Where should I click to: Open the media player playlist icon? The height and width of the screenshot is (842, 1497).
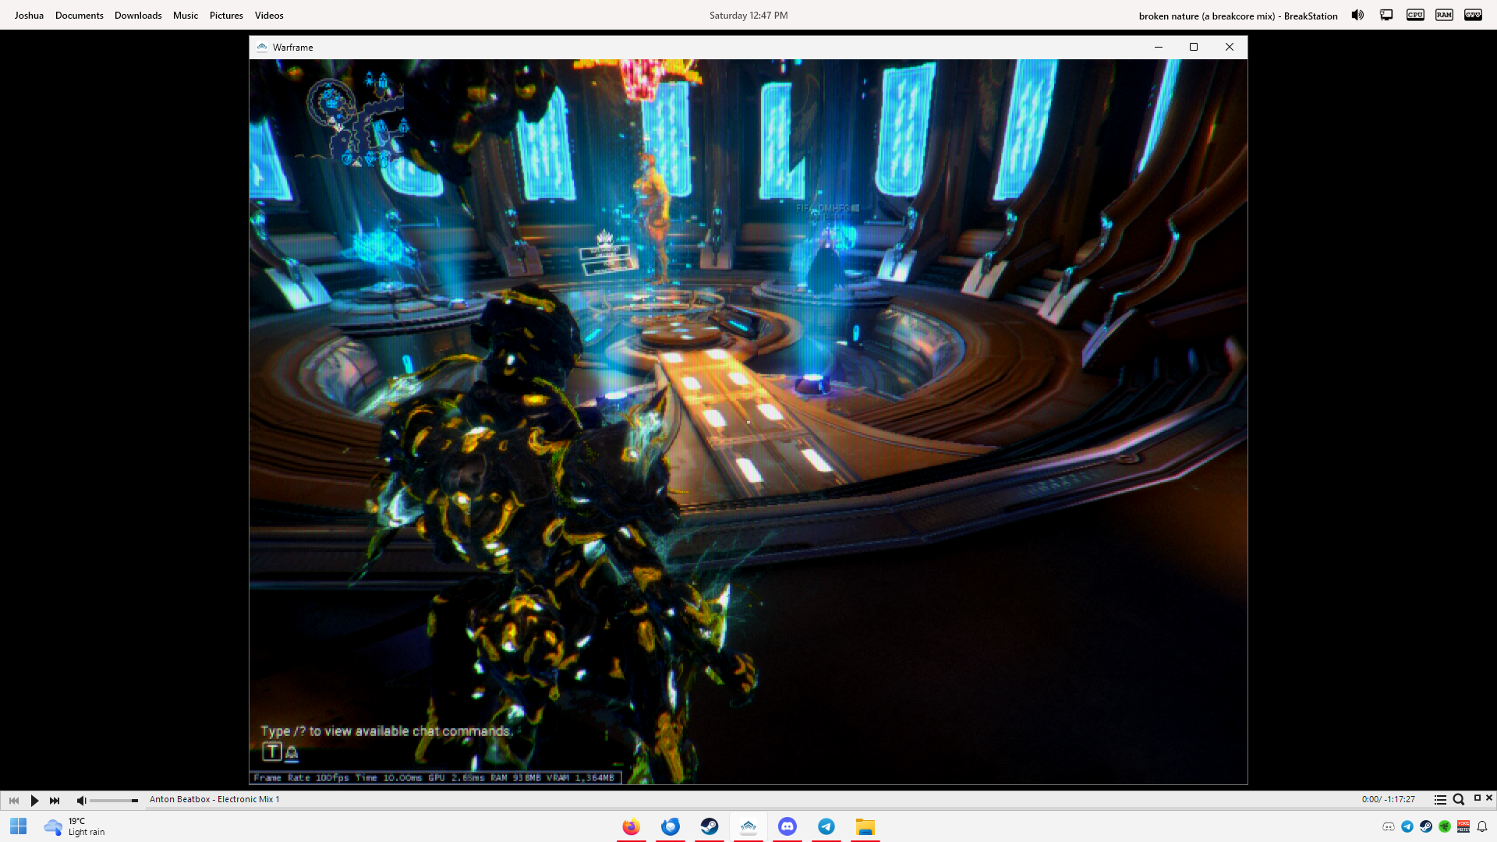(1440, 799)
